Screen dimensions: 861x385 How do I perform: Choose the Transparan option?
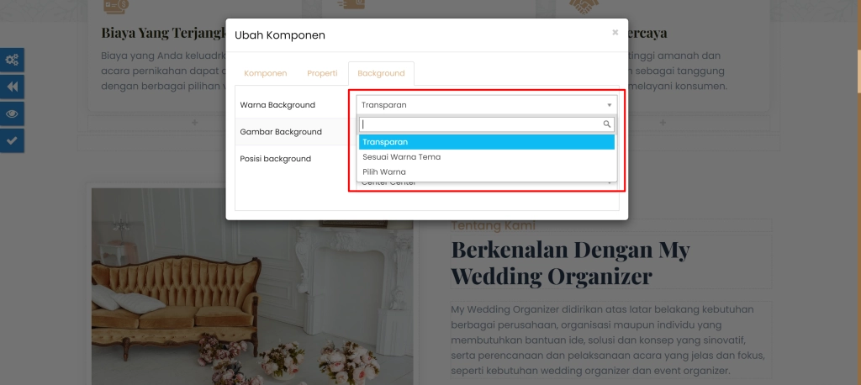(487, 142)
